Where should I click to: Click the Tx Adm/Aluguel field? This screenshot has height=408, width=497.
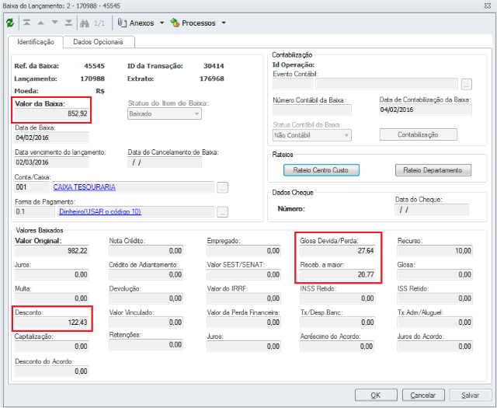[x=435, y=323]
